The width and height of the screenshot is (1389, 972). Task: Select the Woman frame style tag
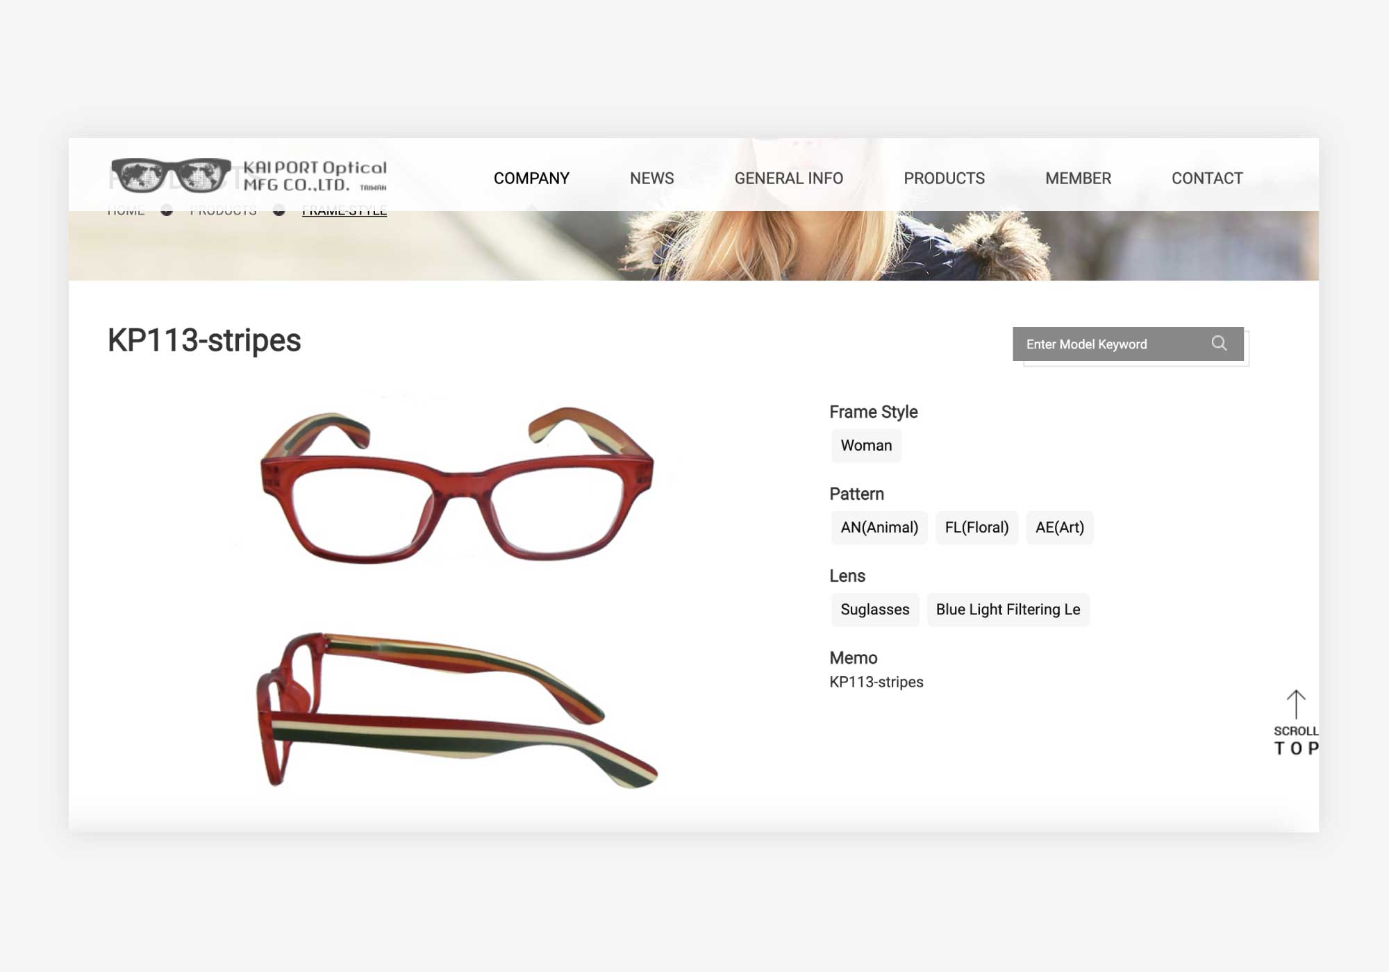pyautogui.click(x=866, y=446)
